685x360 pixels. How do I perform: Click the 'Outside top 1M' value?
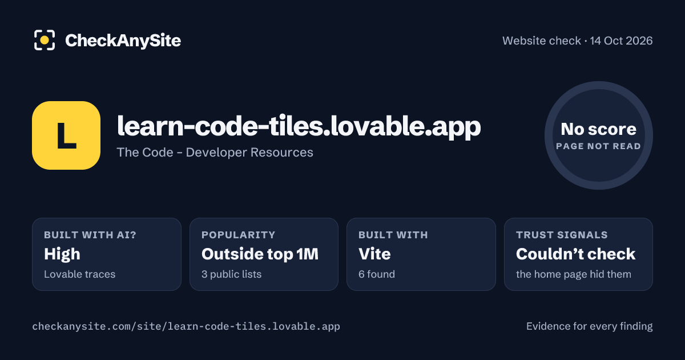260,254
